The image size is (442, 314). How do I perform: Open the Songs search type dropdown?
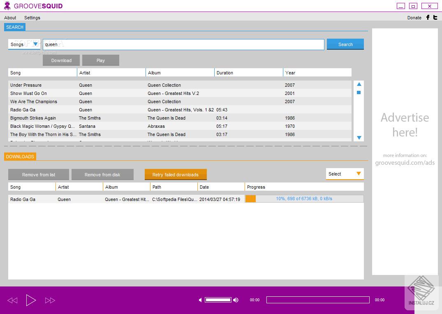click(24, 44)
